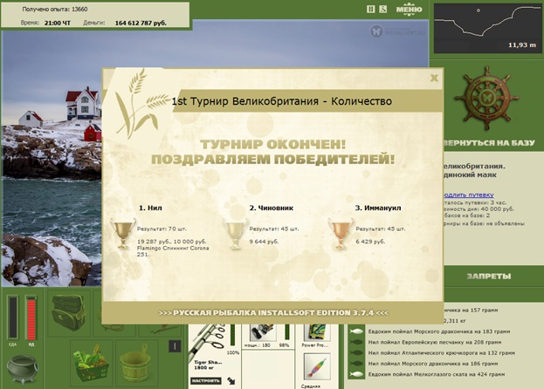The height and width of the screenshot is (389, 544).
Task: Click log entry Евдоким поймал Мелкоглазого ската
Action: pyautogui.click(x=437, y=374)
